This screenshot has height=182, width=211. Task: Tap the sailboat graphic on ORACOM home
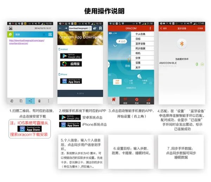click(139, 76)
